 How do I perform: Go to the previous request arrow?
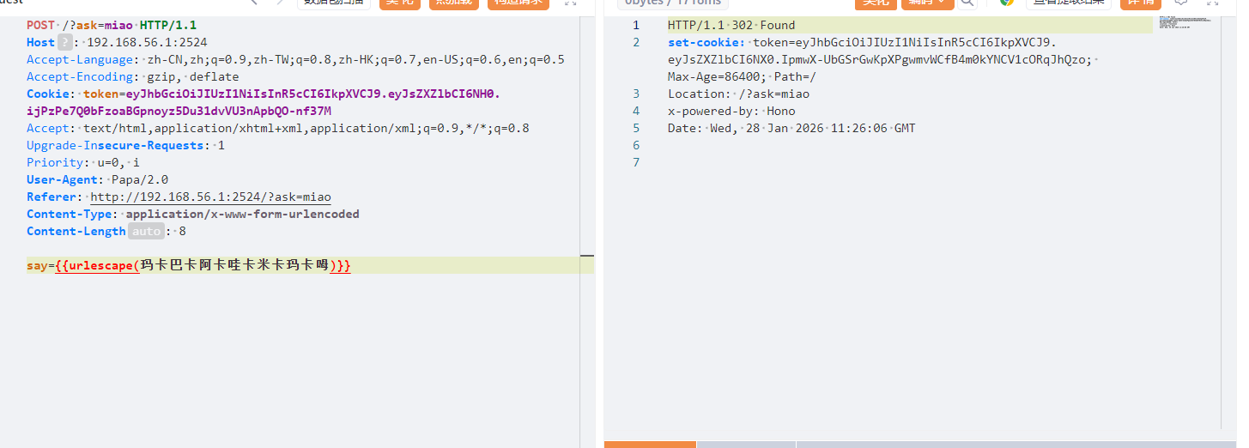click(x=254, y=3)
